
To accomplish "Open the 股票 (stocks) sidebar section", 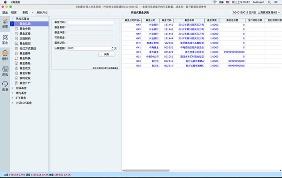I will coord(5,24).
